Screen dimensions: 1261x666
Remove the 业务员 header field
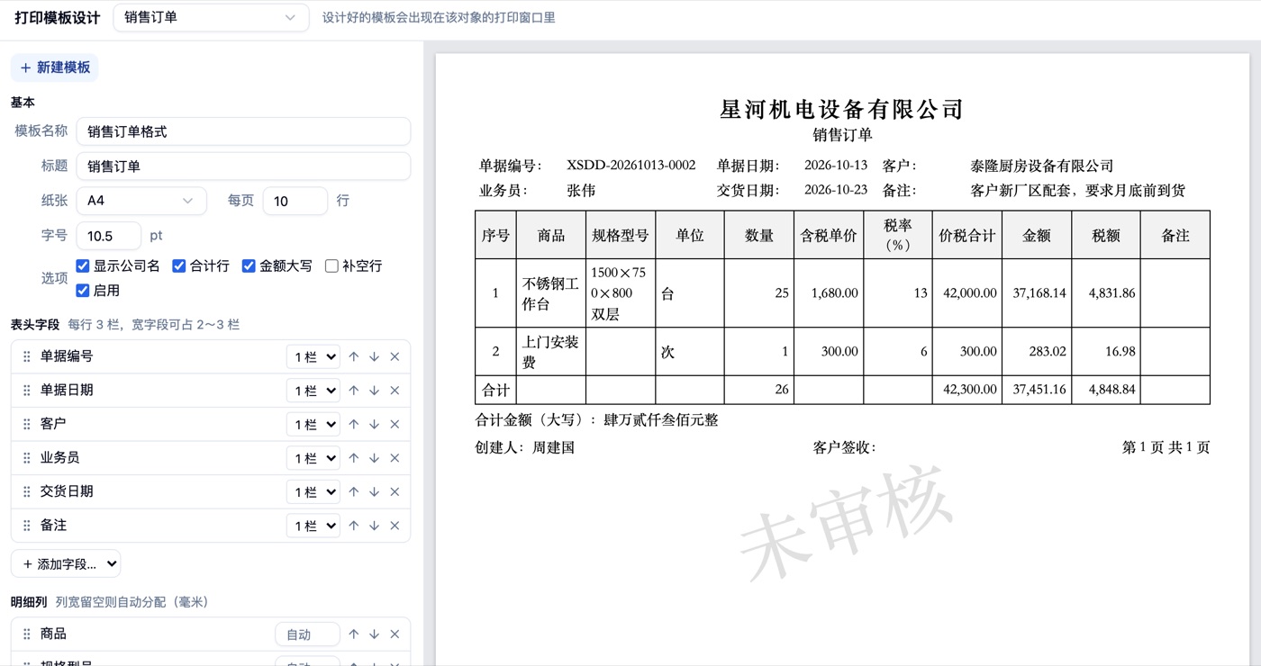pyautogui.click(x=395, y=458)
